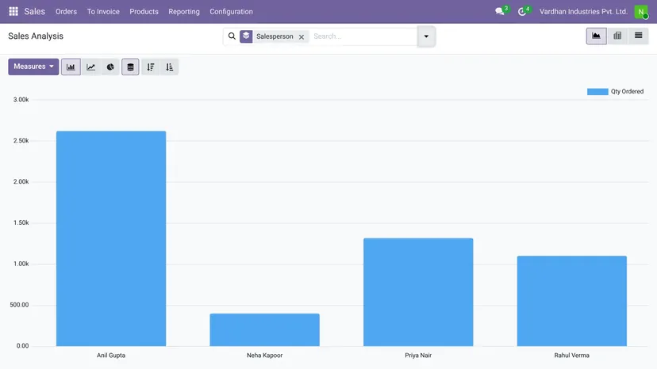This screenshot has height=369, width=657.
Task: Open the Orders menu
Action: (x=66, y=12)
